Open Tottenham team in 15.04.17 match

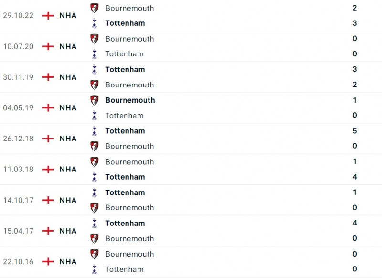pos(125,223)
